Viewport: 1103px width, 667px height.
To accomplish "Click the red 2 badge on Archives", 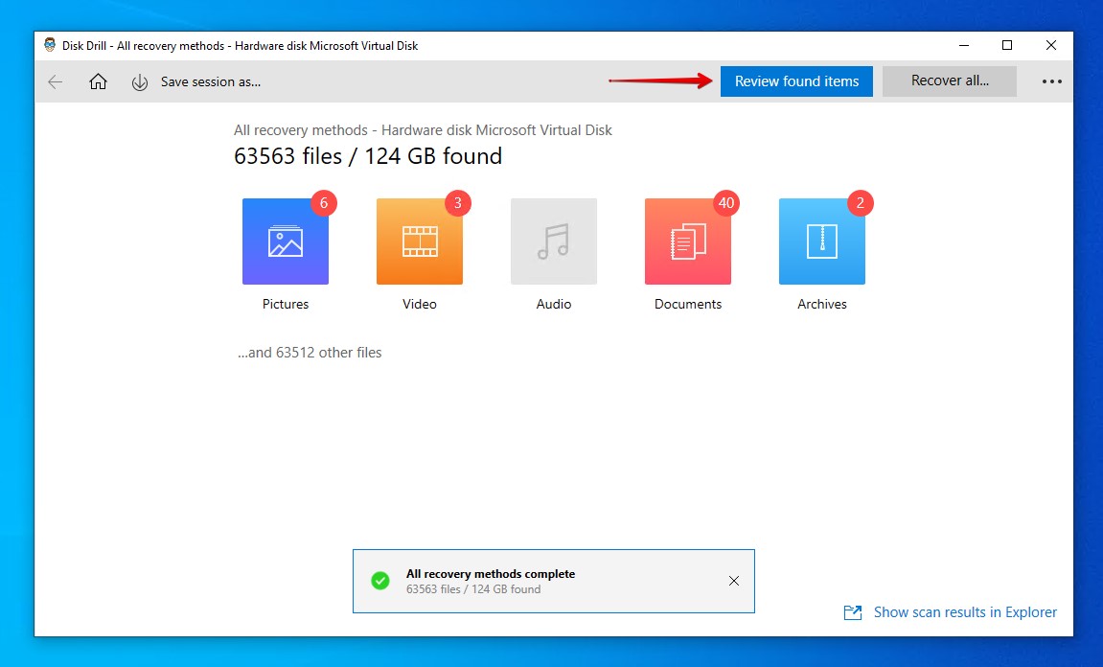I will click(x=860, y=203).
